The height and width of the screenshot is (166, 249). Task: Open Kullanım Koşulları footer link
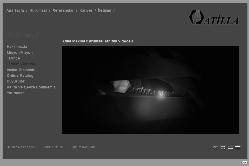click(x=82, y=147)
